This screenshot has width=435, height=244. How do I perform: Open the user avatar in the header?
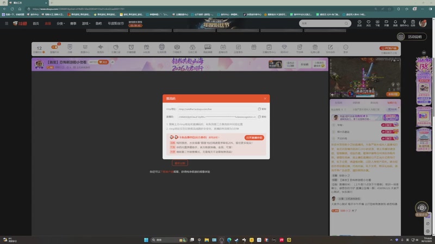[x=423, y=23]
